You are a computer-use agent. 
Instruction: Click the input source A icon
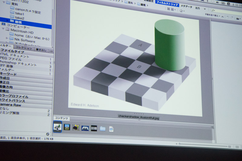(229, 4)
